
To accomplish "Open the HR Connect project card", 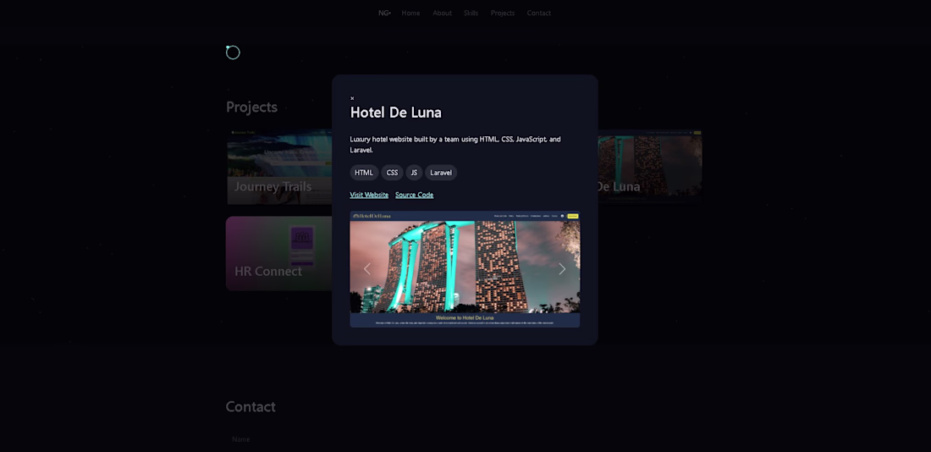I will click(x=279, y=254).
